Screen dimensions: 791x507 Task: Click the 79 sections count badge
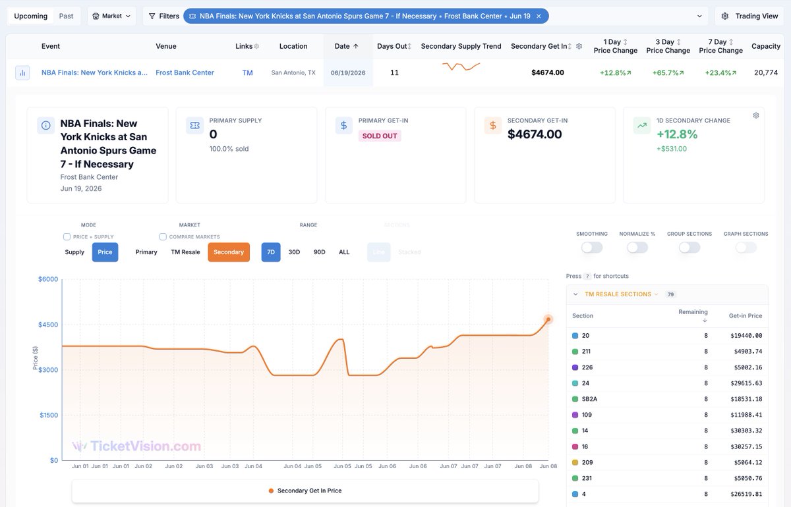coord(671,294)
